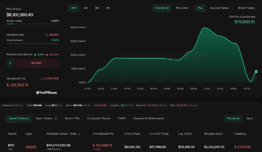Click the sort arrow on Position Value / Size
262x152 pixels.
click(x=80, y=134)
